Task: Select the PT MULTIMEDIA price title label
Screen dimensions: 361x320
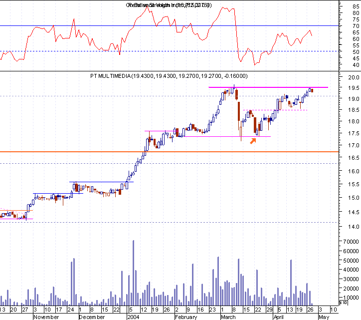Action: [x=169, y=76]
